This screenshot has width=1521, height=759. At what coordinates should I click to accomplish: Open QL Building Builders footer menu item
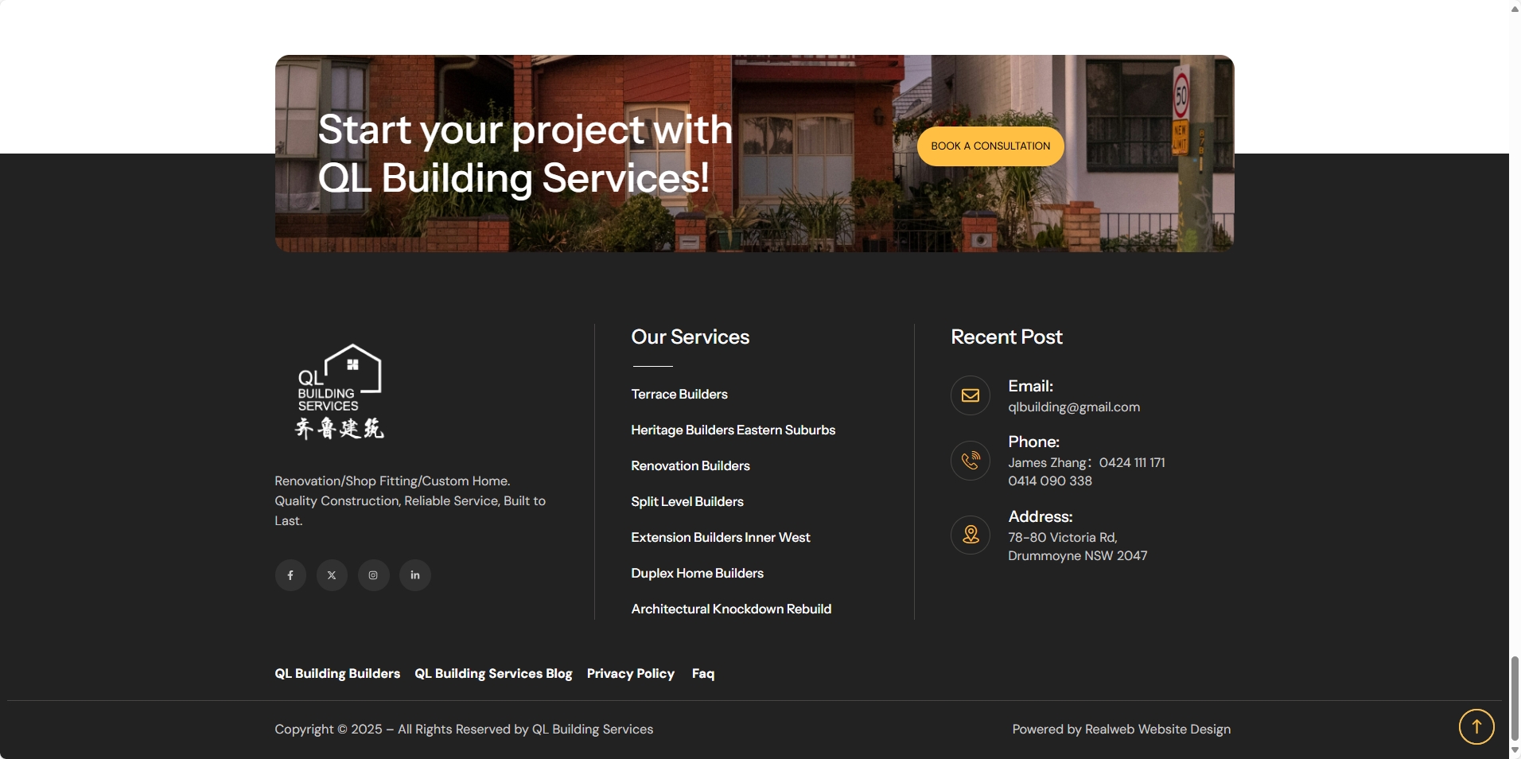pyautogui.click(x=337, y=674)
